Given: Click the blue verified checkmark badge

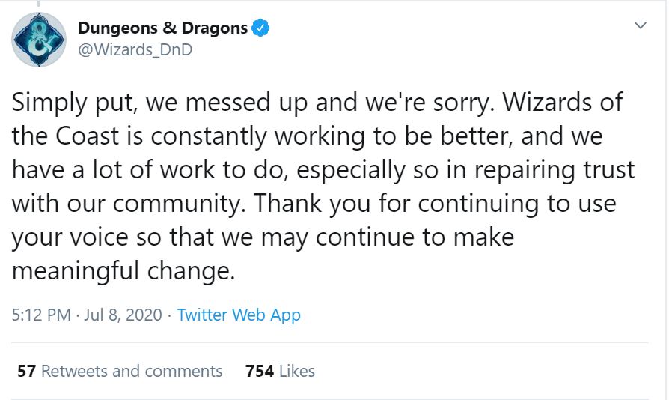Looking at the screenshot, I should pos(260,29).
